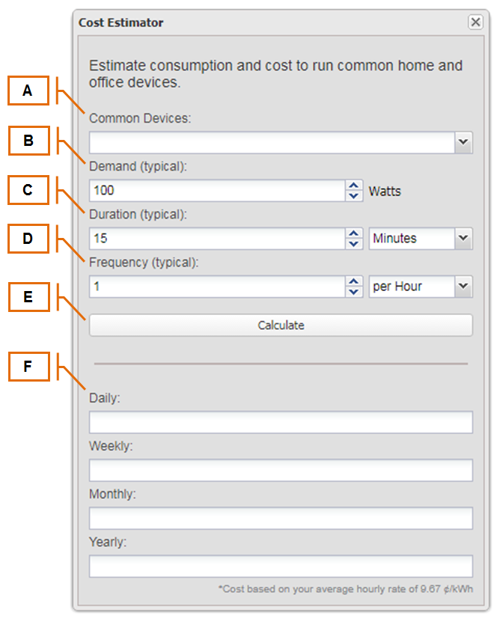This screenshot has width=500, height=621.
Task: Select the Daily result field
Action: [x=281, y=422]
